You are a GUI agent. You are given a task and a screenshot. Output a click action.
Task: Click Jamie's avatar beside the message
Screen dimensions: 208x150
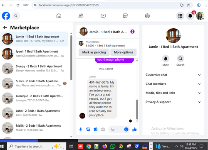pos(82,116)
